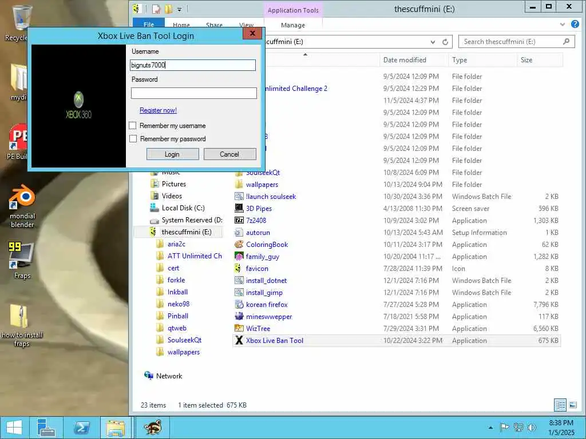Check Remember my username box
586x439 pixels.
pos(132,125)
